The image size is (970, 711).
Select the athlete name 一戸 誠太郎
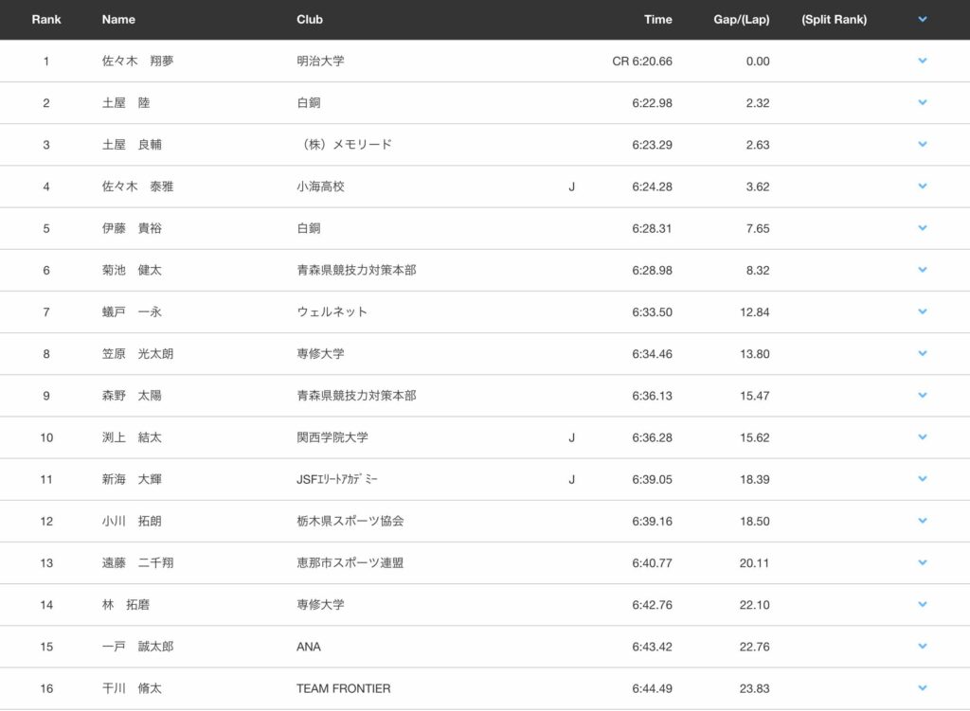click(x=137, y=647)
